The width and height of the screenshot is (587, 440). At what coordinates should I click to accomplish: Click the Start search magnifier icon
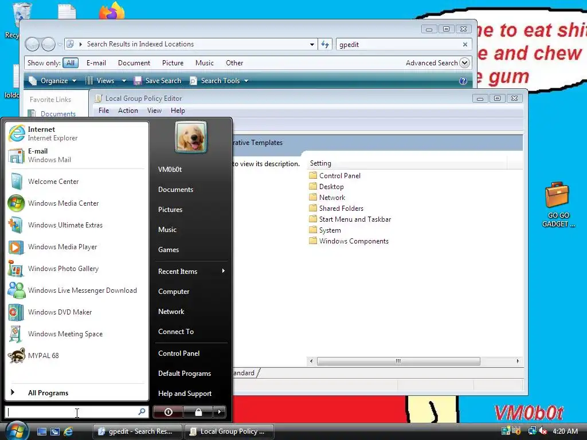[142, 411]
